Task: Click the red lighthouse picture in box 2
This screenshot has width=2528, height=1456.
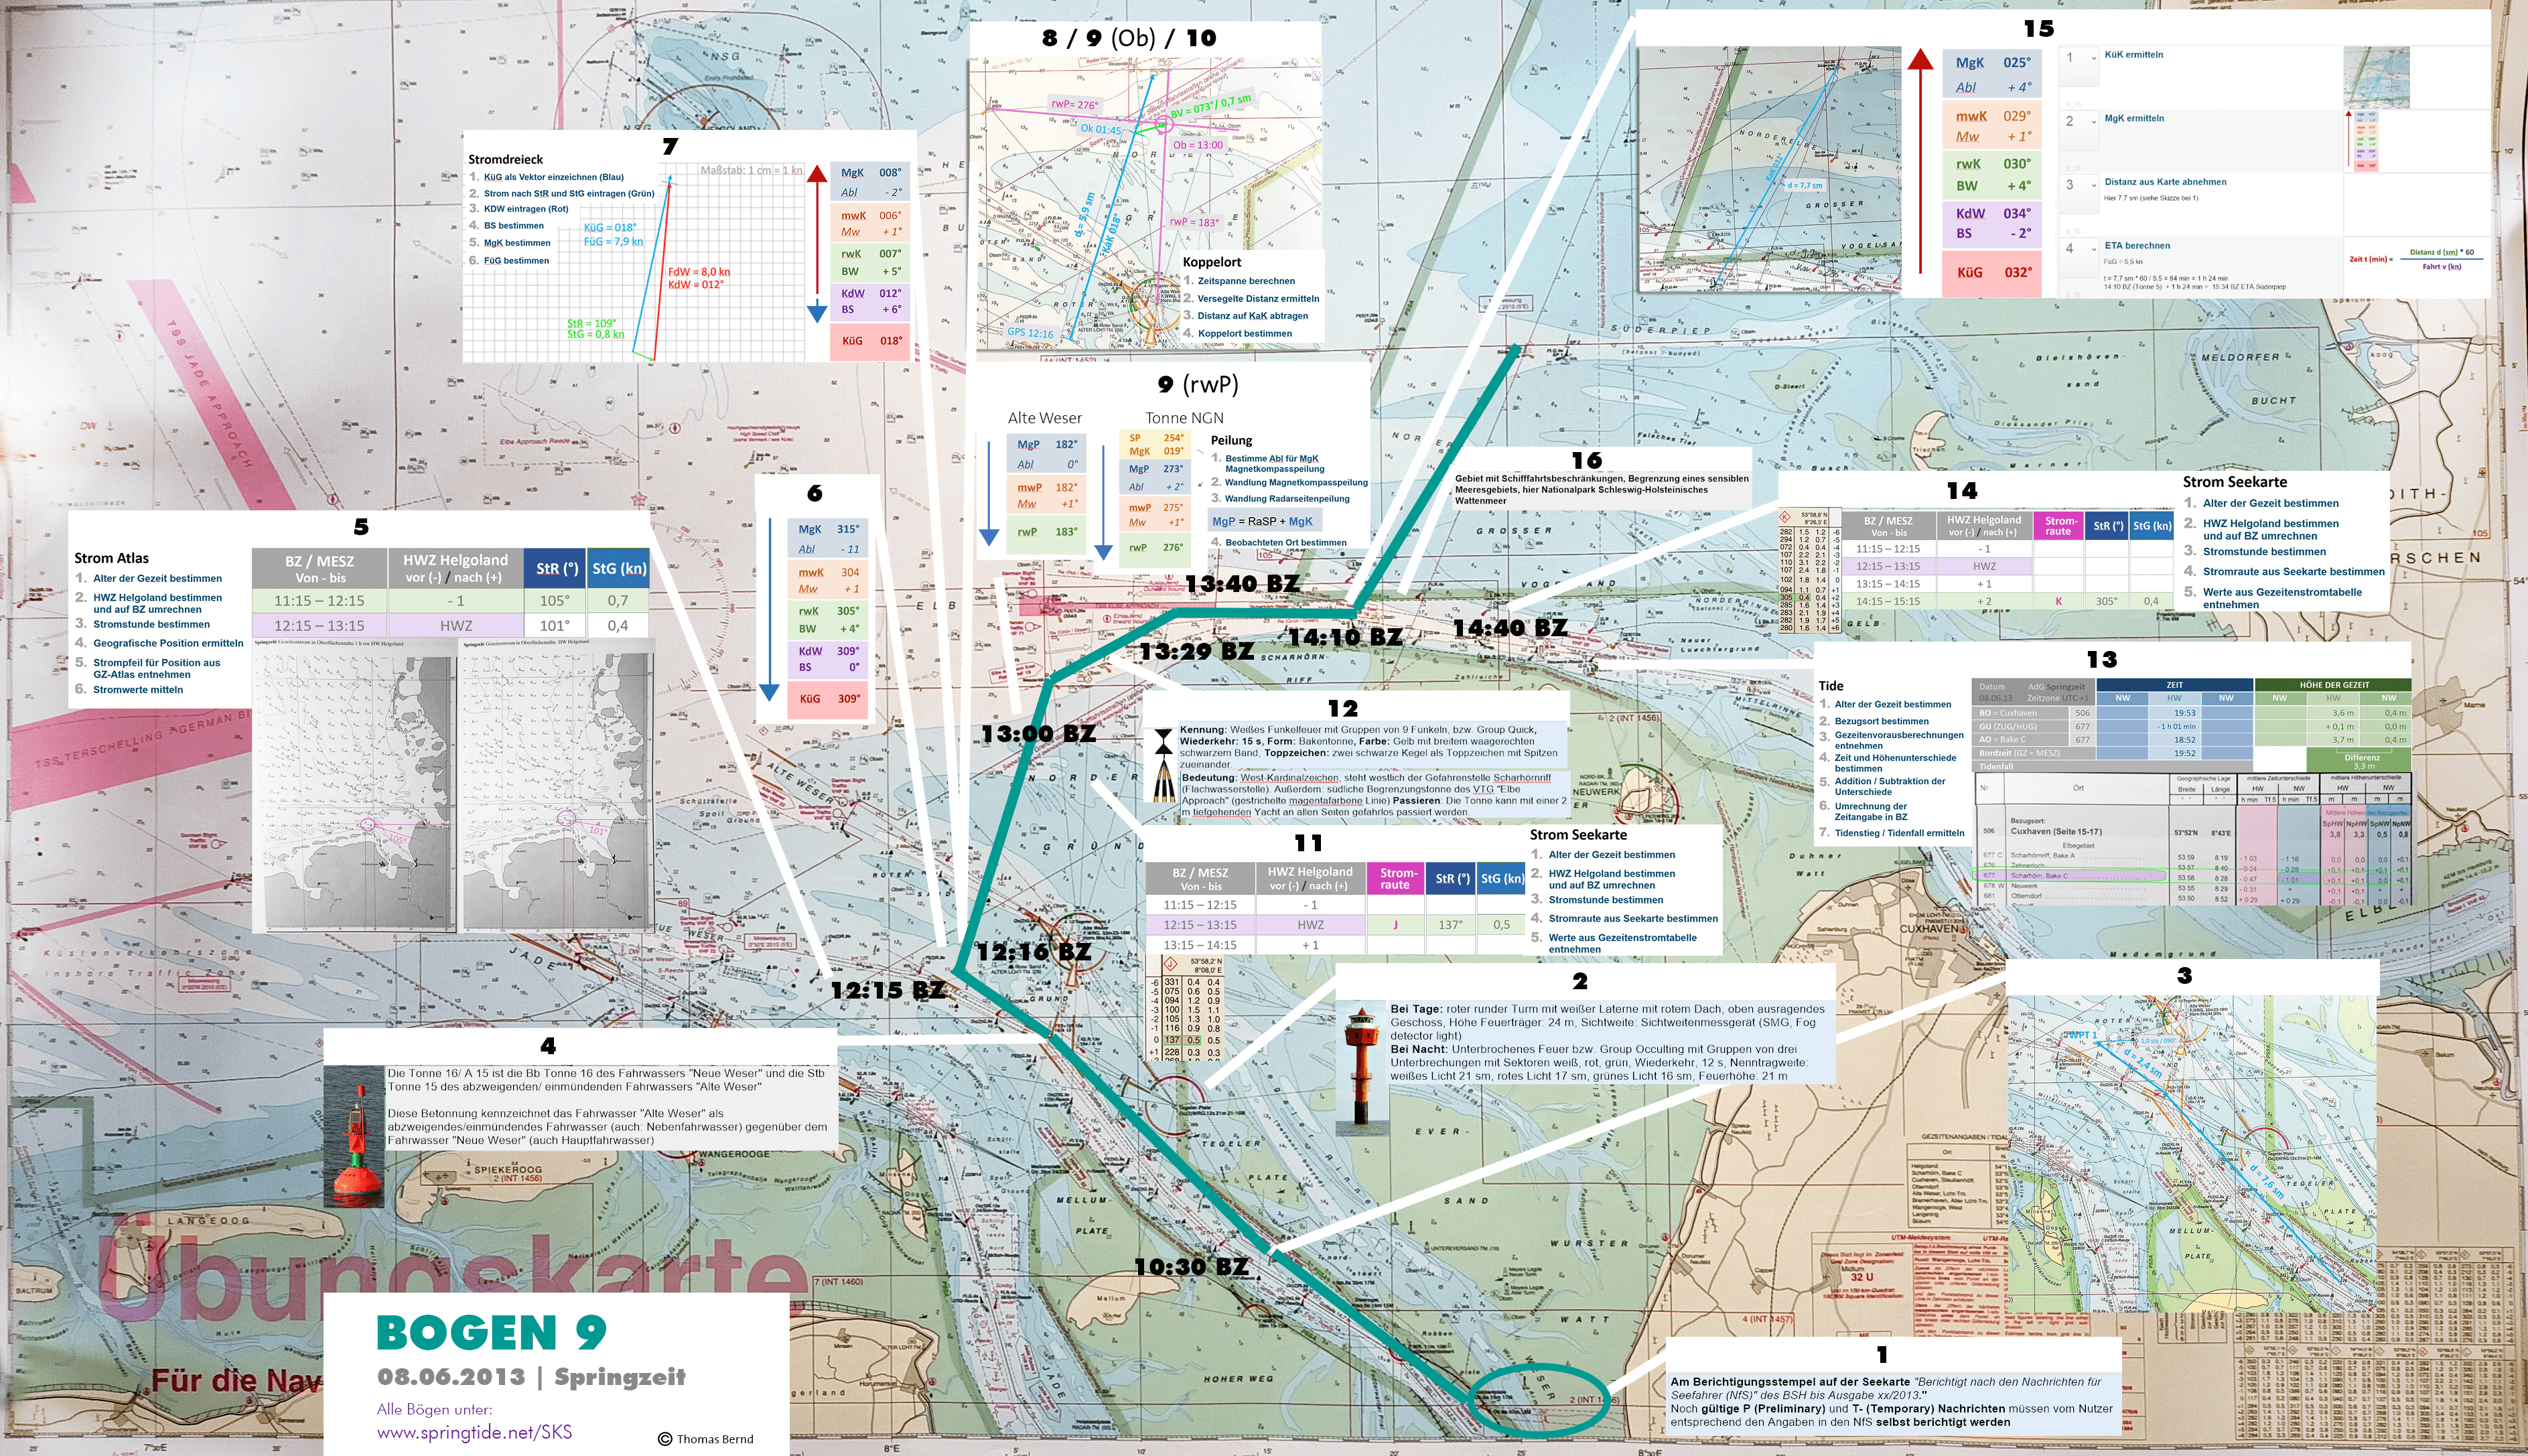Action: [1362, 1069]
